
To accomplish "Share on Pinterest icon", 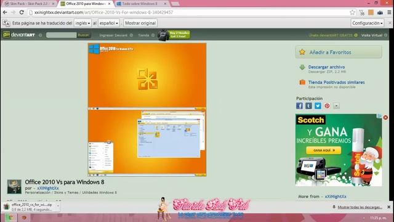I will (x=327, y=106).
